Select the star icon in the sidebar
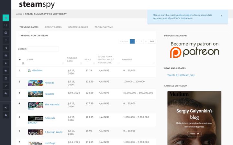 (x=6, y=63)
